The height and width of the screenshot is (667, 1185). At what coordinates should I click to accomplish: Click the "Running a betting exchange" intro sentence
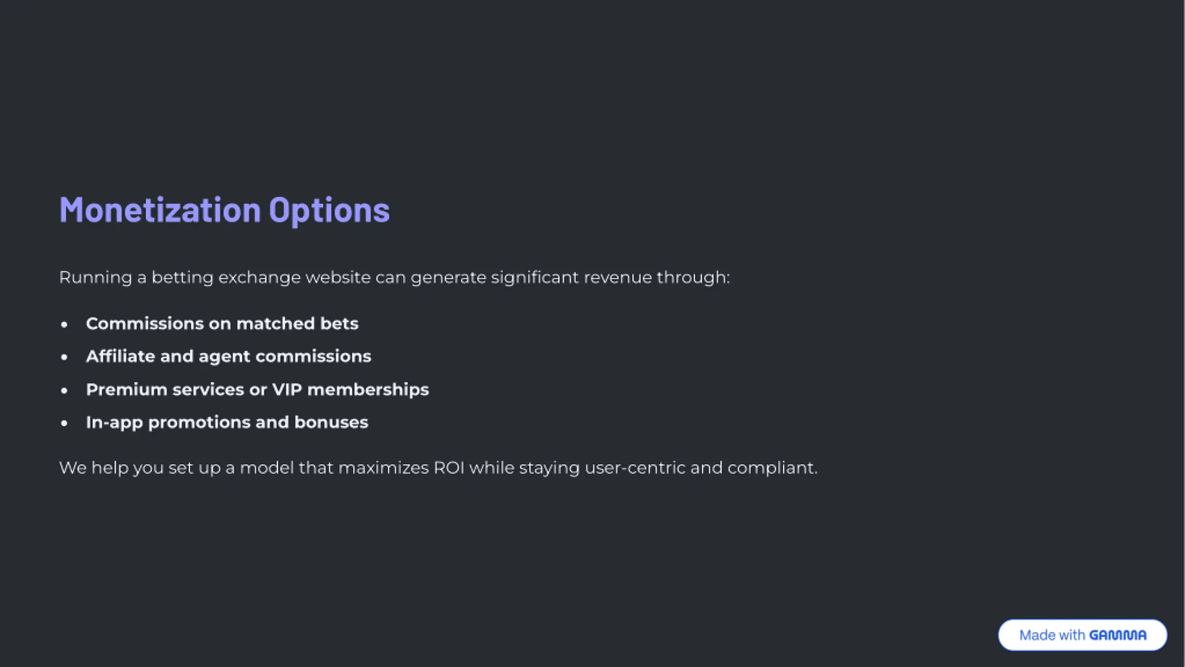point(394,278)
